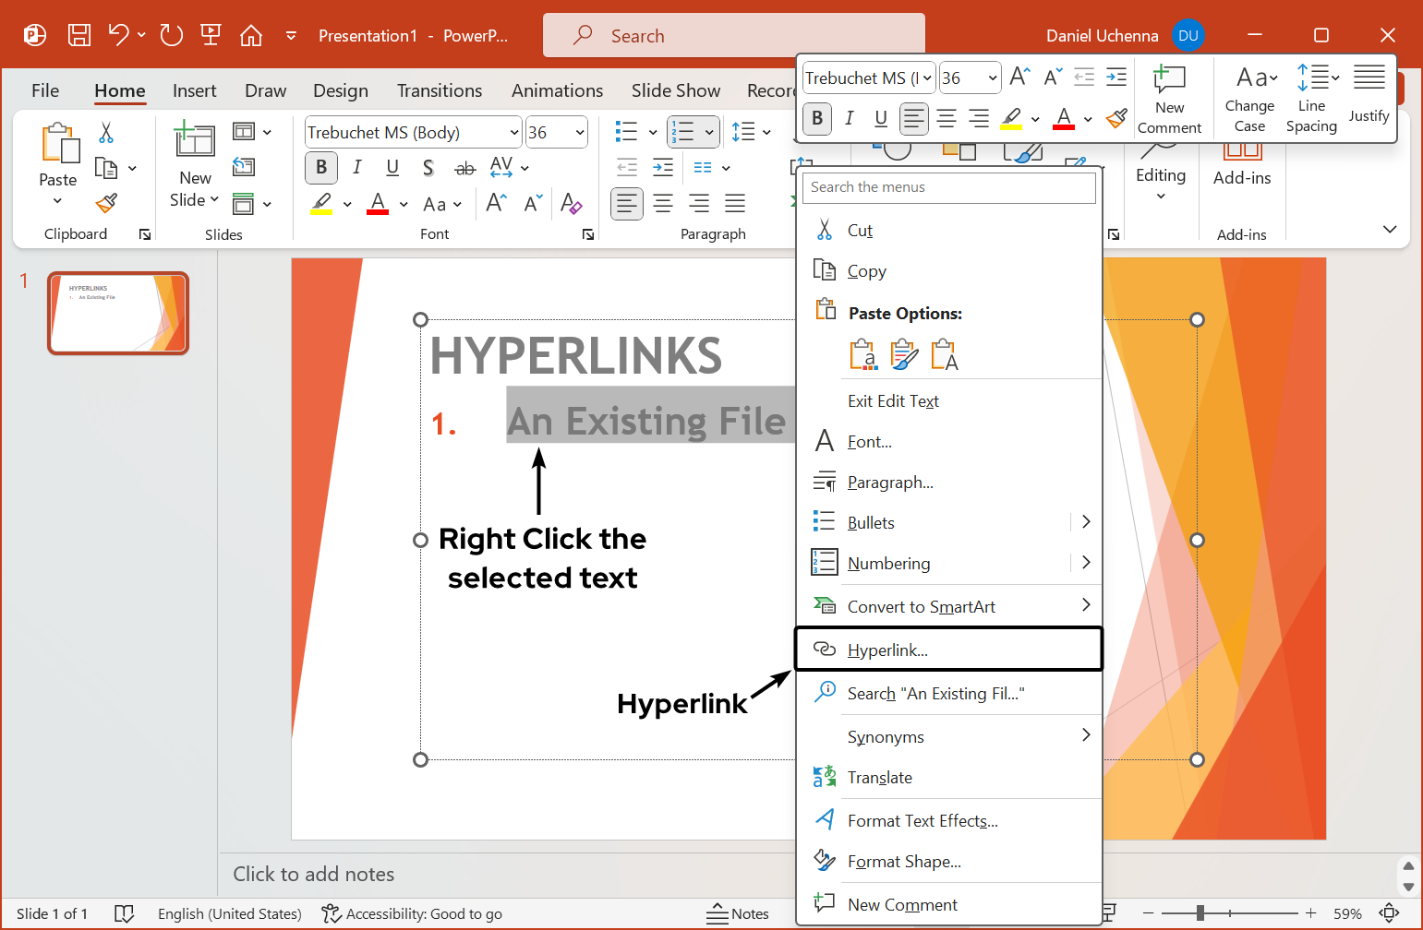The image size is (1423, 930).
Task: Apply strikethrough formatting from the Font group
Action: click(464, 168)
